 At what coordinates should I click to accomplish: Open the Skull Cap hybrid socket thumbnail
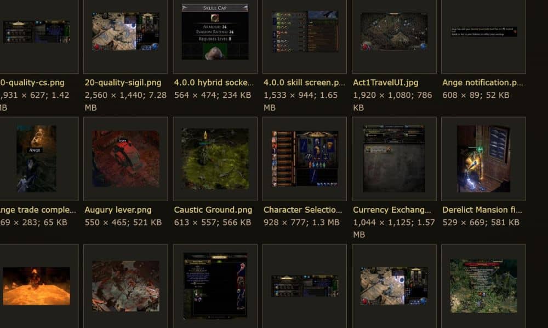215,32
